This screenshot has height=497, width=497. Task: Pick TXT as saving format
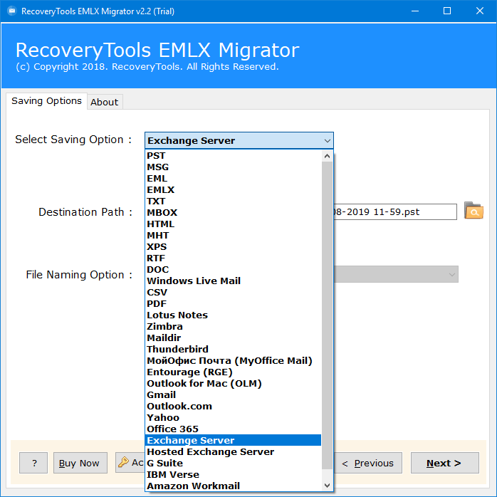[x=233, y=202]
